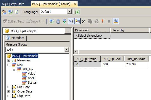This screenshot has width=151, height=100.
Task: Click the 500 goal cell
Action: pos(112,64)
